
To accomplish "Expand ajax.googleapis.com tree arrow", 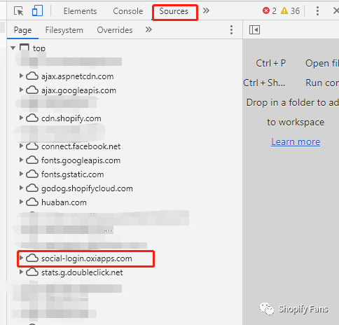I will [21, 90].
